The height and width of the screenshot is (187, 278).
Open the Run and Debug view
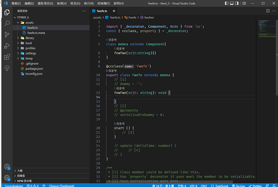click(x=7, y=46)
